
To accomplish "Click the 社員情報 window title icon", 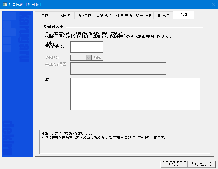I will [x=5, y=4].
